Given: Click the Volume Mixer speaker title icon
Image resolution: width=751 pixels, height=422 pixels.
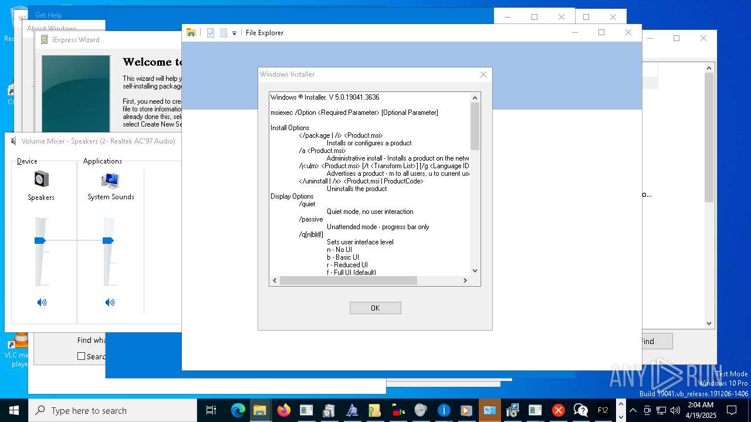Looking at the screenshot, I should [14, 141].
